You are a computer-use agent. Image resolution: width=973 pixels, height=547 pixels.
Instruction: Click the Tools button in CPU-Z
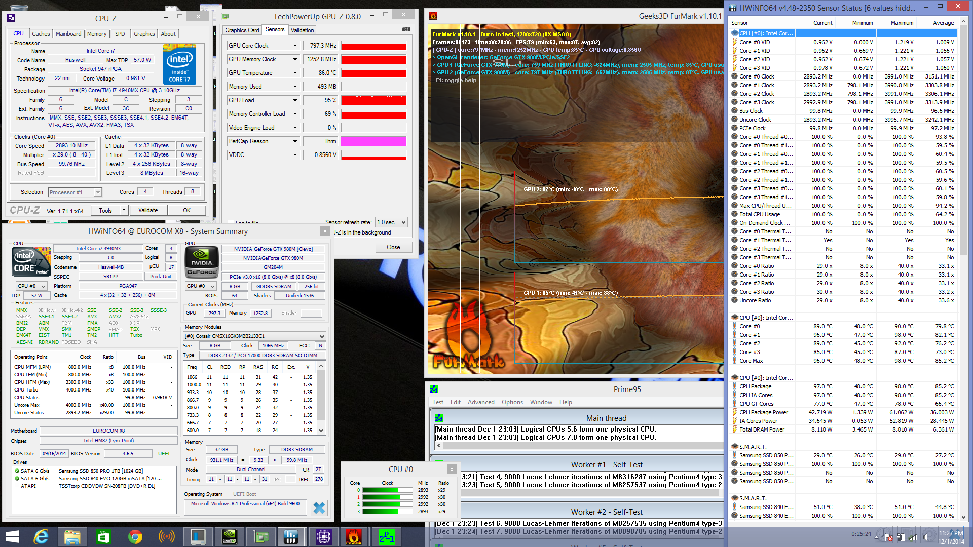coord(105,210)
